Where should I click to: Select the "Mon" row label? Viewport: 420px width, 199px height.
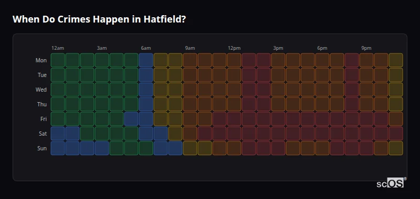coord(41,60)
